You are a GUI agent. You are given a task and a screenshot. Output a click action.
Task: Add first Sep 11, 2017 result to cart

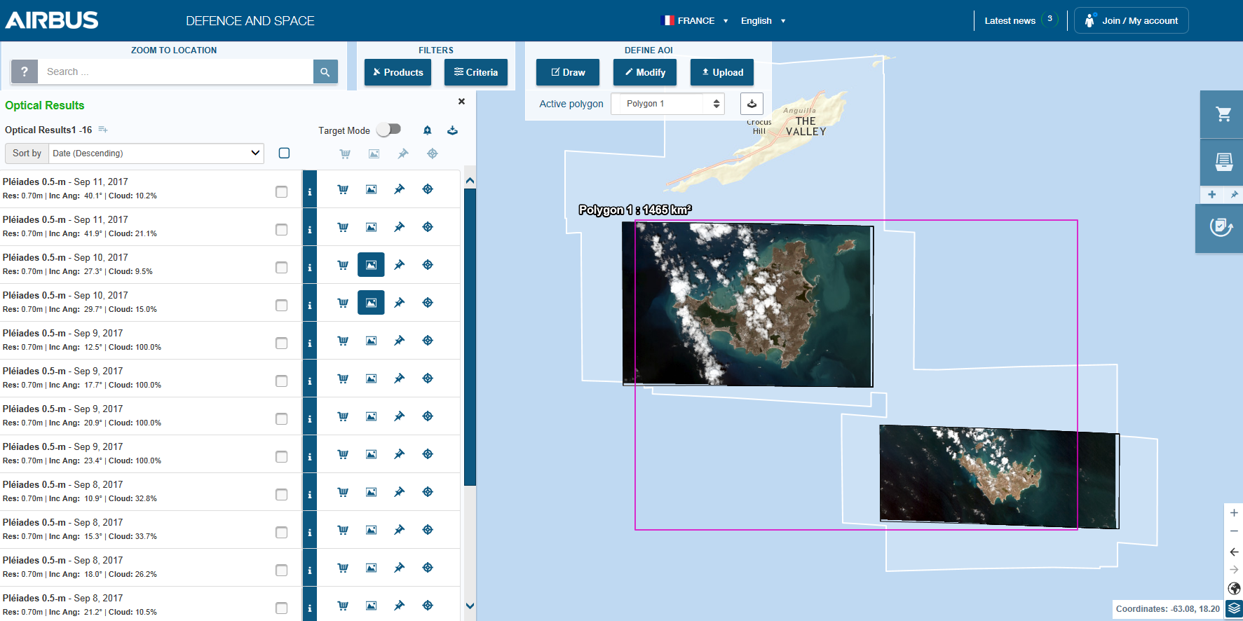(x=343, y=189)
